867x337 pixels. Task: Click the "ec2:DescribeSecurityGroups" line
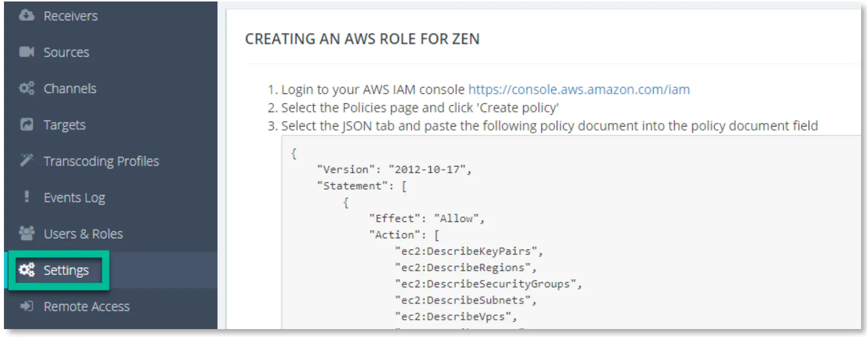click(x=488, y=284)
